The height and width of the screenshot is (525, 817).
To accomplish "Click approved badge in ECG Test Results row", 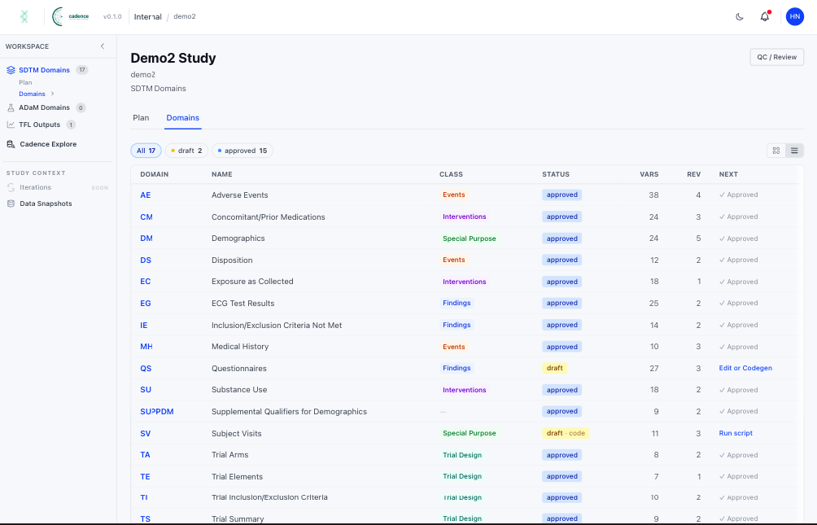I will (x=561, y=304).
